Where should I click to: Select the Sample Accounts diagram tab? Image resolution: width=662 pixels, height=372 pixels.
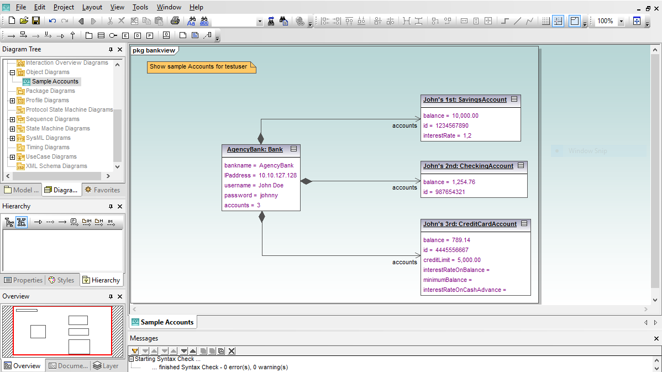pyautogui.click(x=162, y=322)
